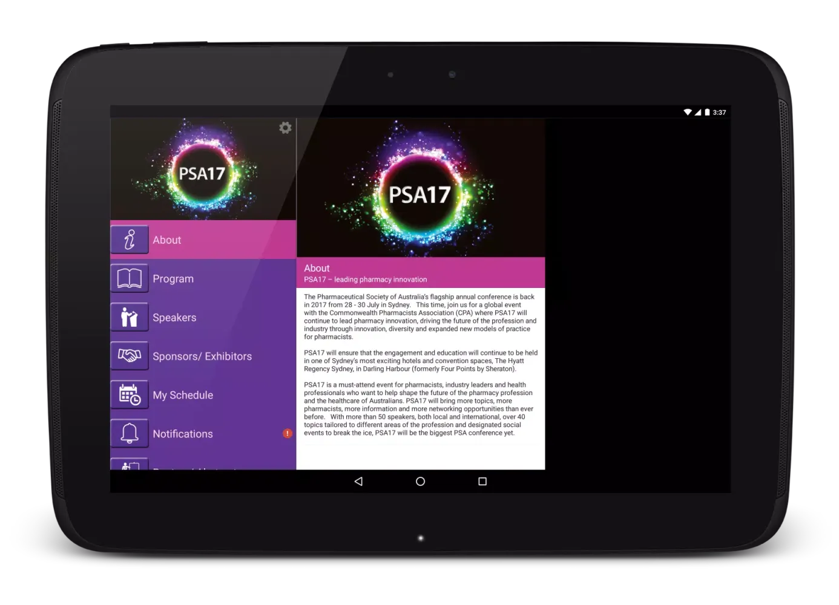The height and width of the screenshot is (605, 839).
Task: Tap the My Schedule calendar icon
Action: pyautogui.click(x=130, y=394)
